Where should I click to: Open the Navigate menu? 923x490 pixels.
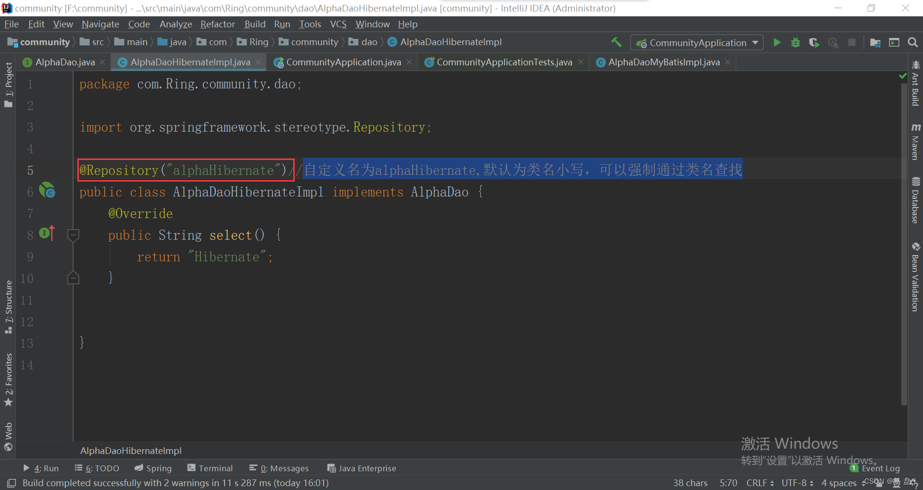100,24
